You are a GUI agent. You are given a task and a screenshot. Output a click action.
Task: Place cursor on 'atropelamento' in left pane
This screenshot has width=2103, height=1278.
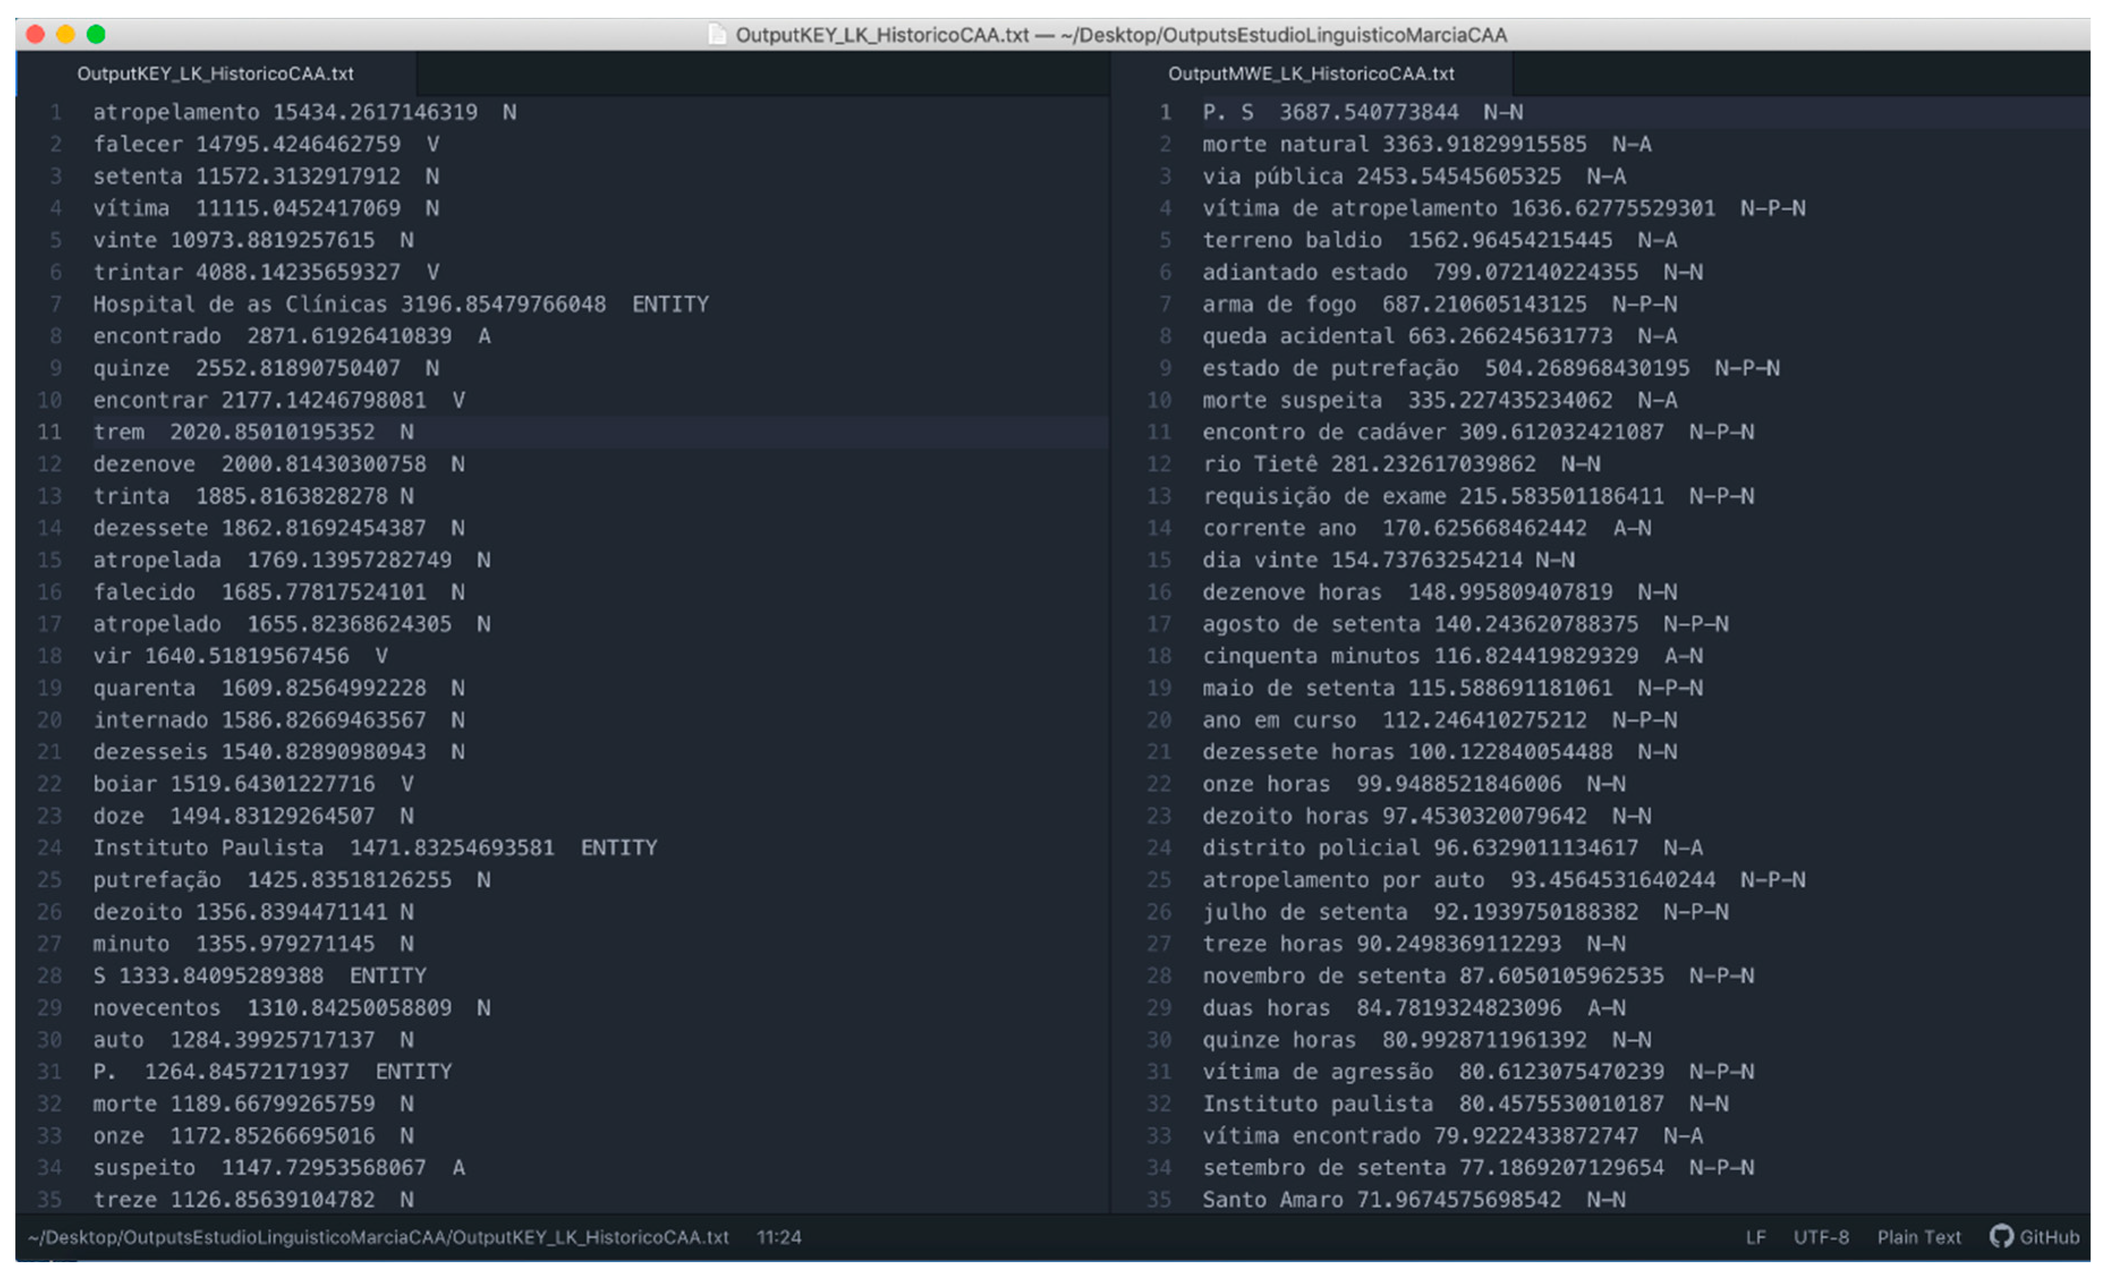[x=176, y=112]
